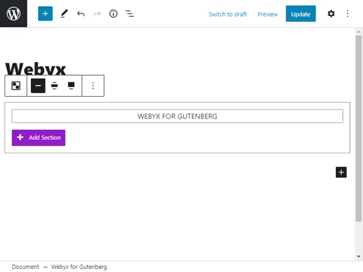Set block alignment to wide width
The width and height of the screenshot is (363, 272).
point(54,85)
